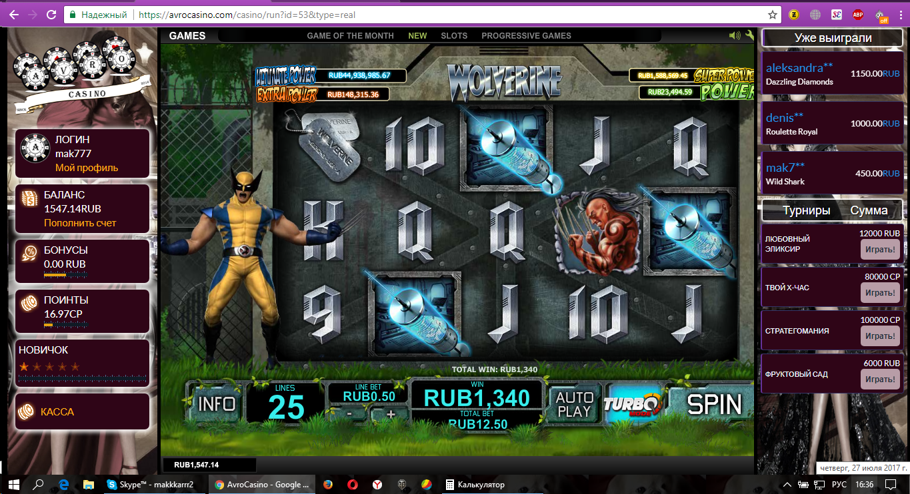Open the grey globe browser extension
The height and width of the screenshot is (494, 910).
815,14
